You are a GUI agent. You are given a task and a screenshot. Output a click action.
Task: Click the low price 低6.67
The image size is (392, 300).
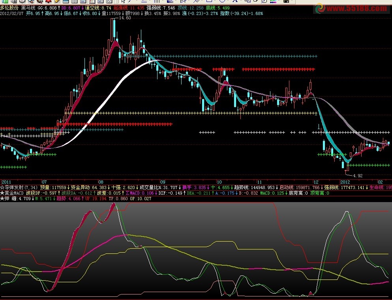[71, 13]
